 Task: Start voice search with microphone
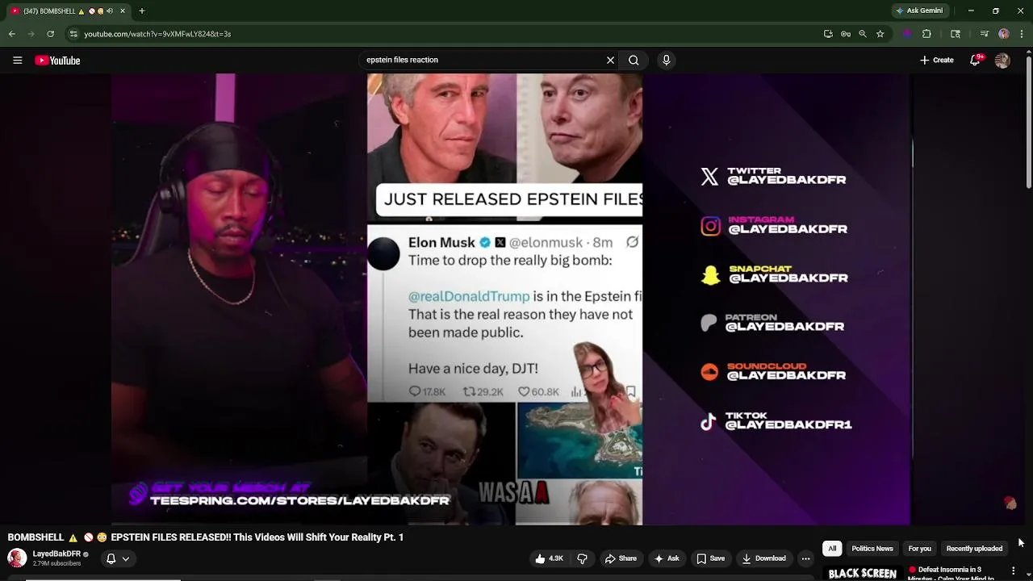tap(666, 60)
